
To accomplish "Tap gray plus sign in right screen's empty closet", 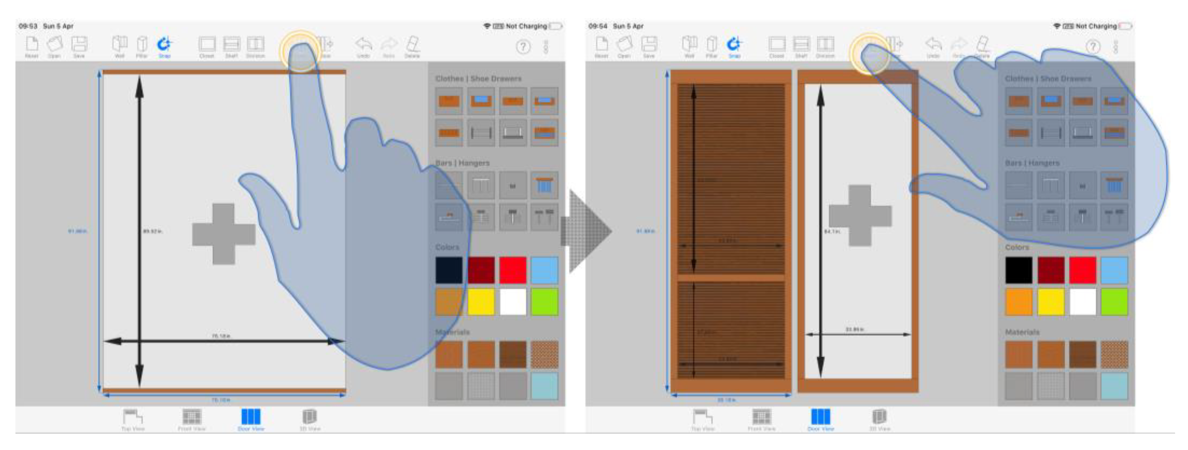I will pos(859,215).
